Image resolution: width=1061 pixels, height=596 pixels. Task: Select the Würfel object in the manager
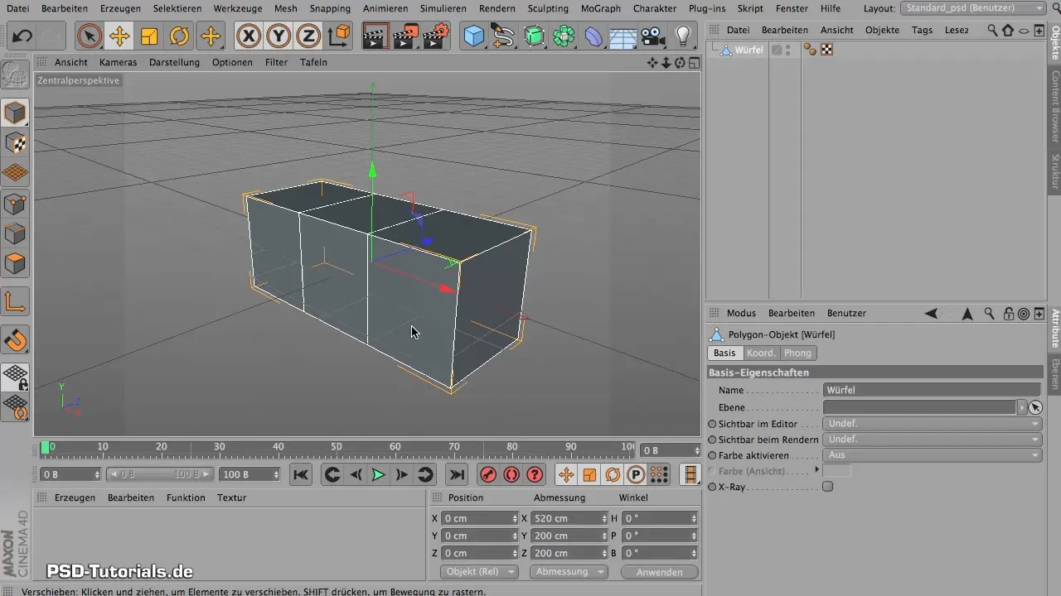tap(749, 50)
